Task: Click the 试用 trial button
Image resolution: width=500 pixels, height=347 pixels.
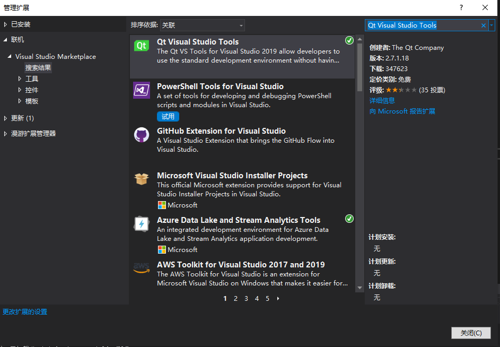Action: (x=168, y=117)
